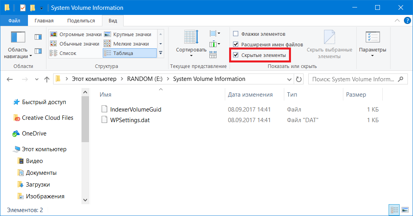Select Огромные значки layout
This screenshot has height=216, width=413.
point(75,35)
